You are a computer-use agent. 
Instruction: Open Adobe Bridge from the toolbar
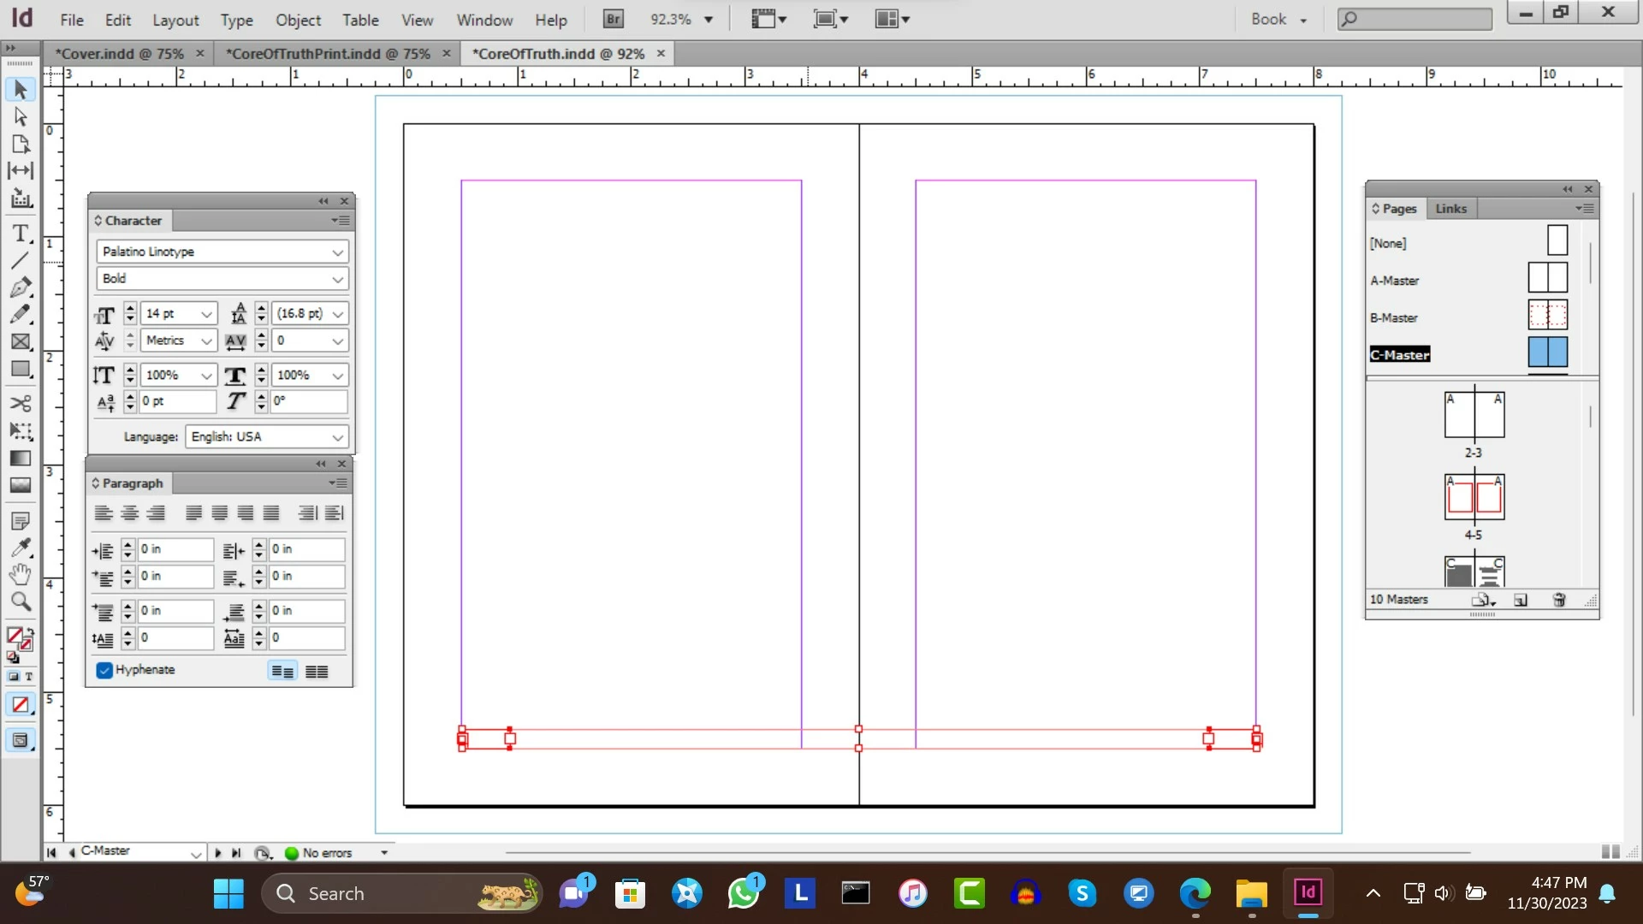(613, 19)
